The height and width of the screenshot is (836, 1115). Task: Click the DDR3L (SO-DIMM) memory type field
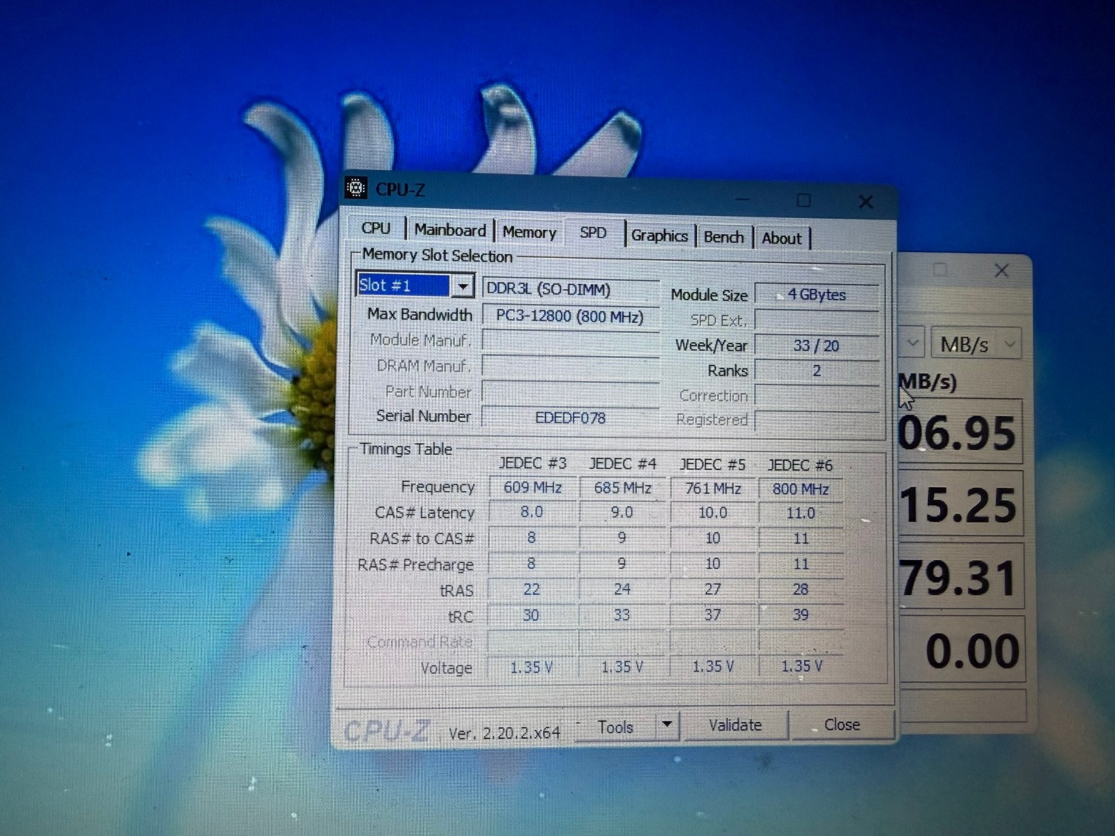tap(570, 289)
